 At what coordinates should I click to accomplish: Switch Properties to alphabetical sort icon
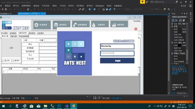click(x=176, y=20)
